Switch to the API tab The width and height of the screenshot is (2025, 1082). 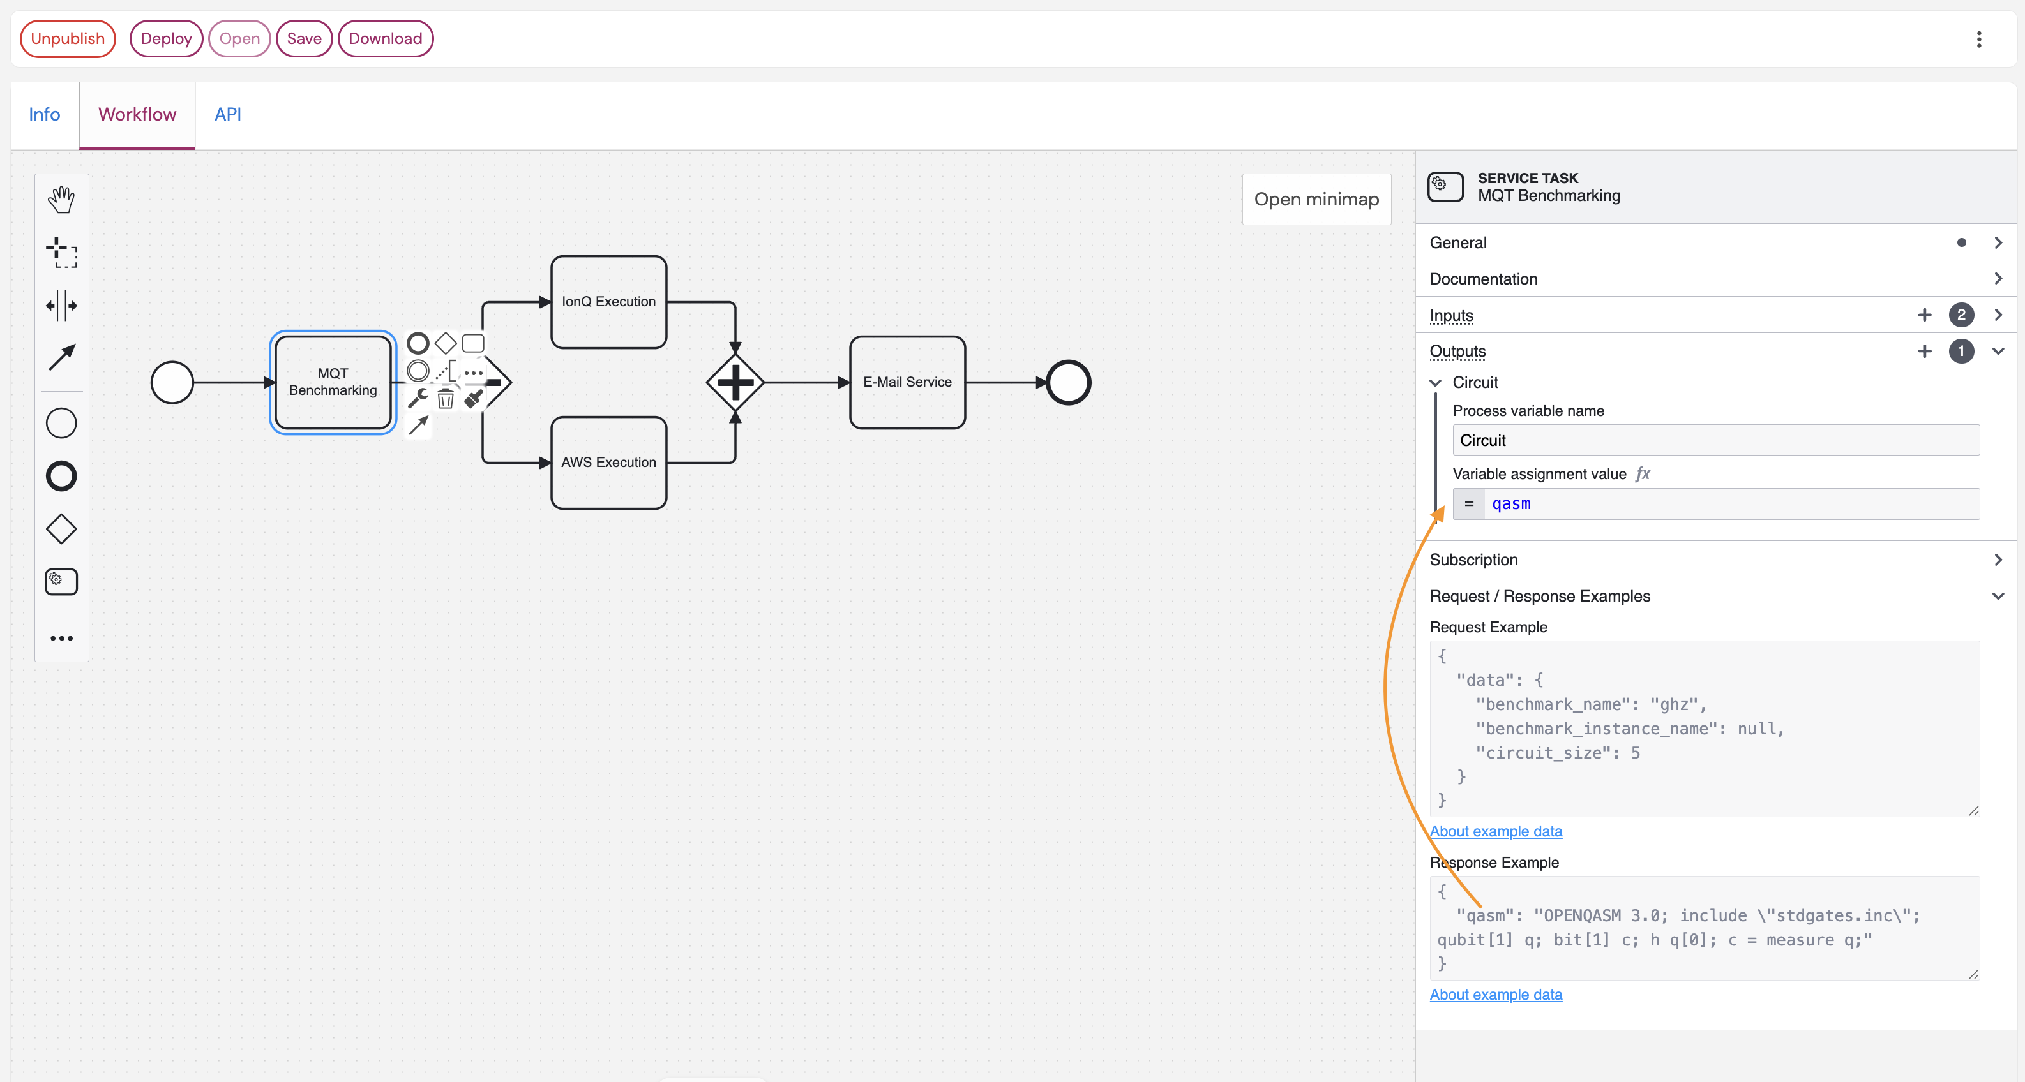[x=227, y=115]
